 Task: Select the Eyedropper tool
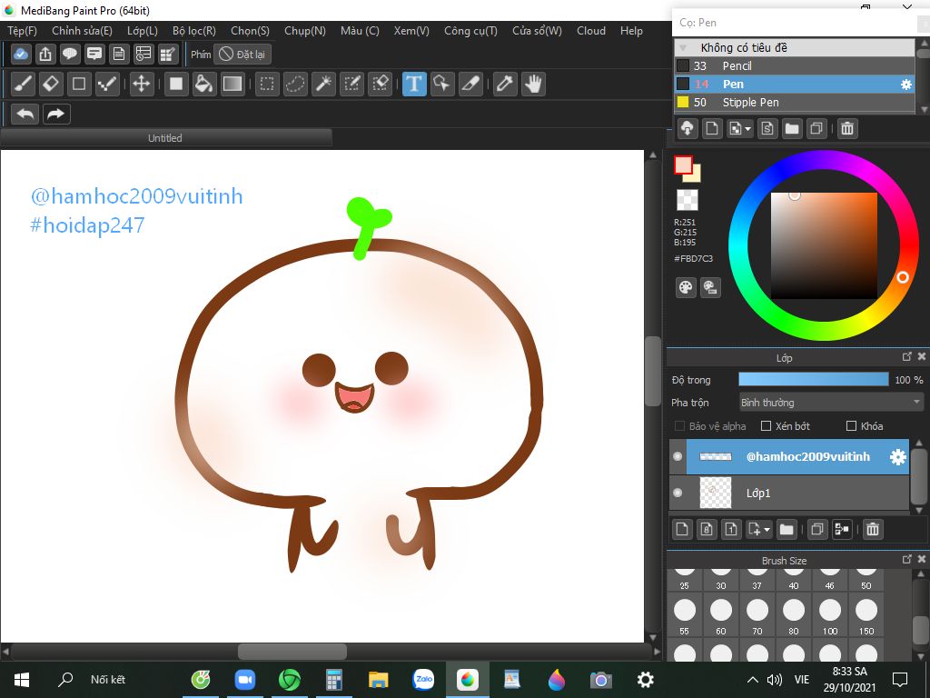click(505, 84)
